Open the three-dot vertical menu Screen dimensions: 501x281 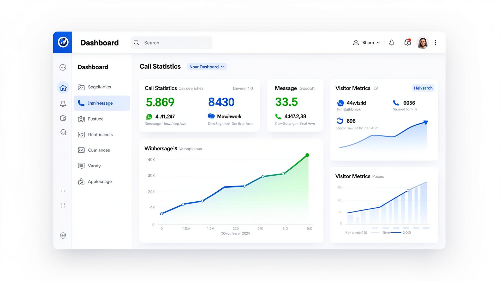tap(435, 43)
